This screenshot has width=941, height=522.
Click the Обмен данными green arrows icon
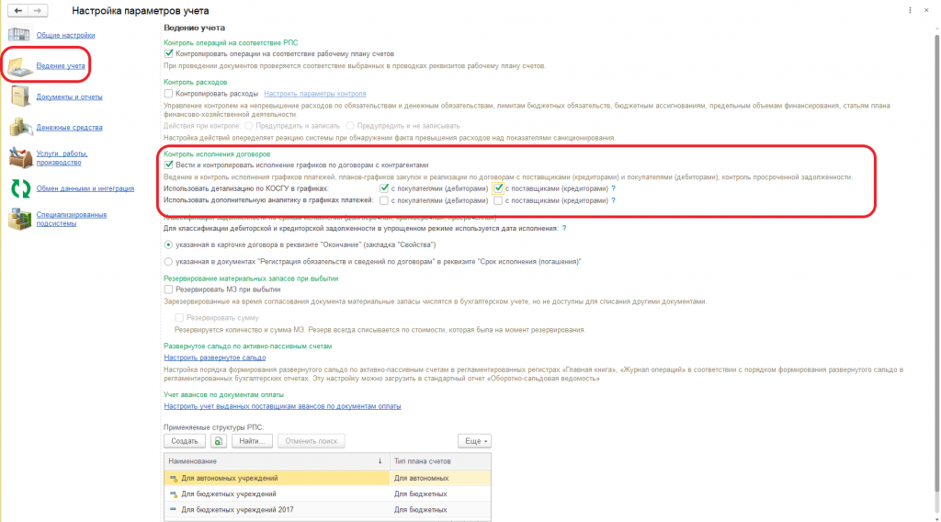point(20,188)
